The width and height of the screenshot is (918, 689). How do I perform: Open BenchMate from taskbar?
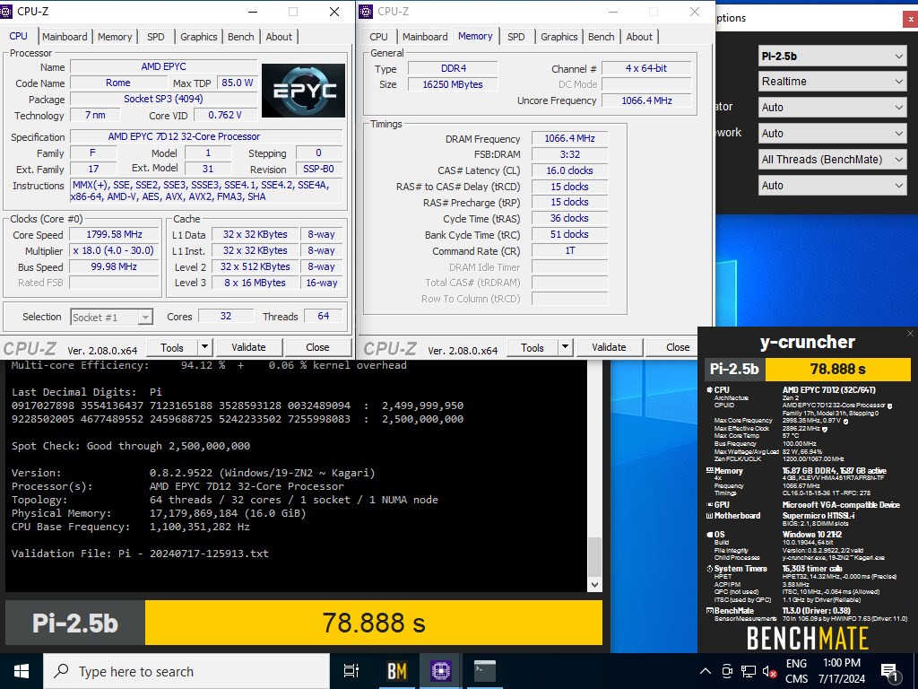(397, 671)
